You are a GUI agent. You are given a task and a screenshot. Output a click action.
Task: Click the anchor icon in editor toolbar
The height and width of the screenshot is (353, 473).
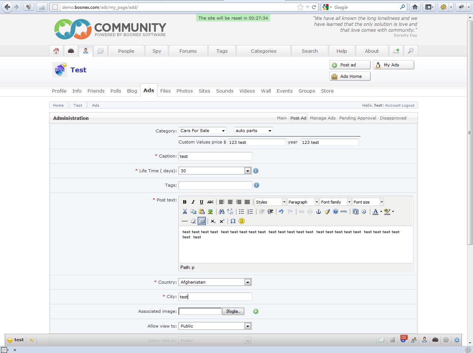pyautogui.click(x=318, y=211)
